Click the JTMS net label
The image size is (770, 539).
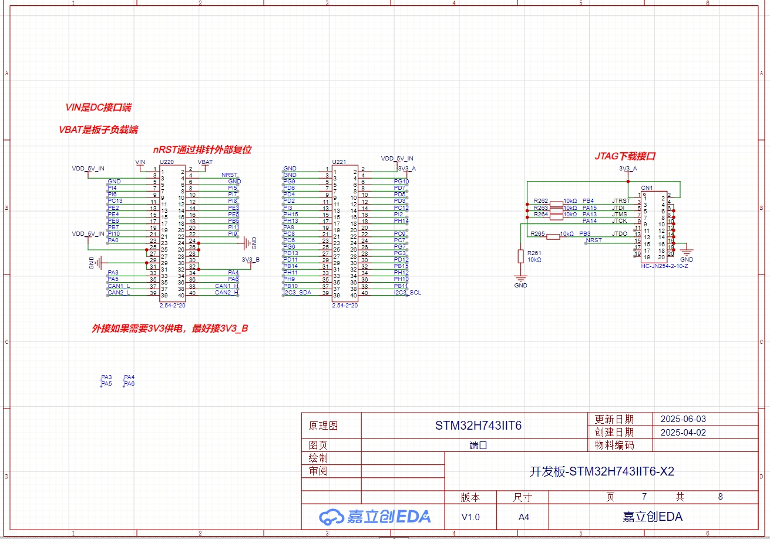(619, 214)
